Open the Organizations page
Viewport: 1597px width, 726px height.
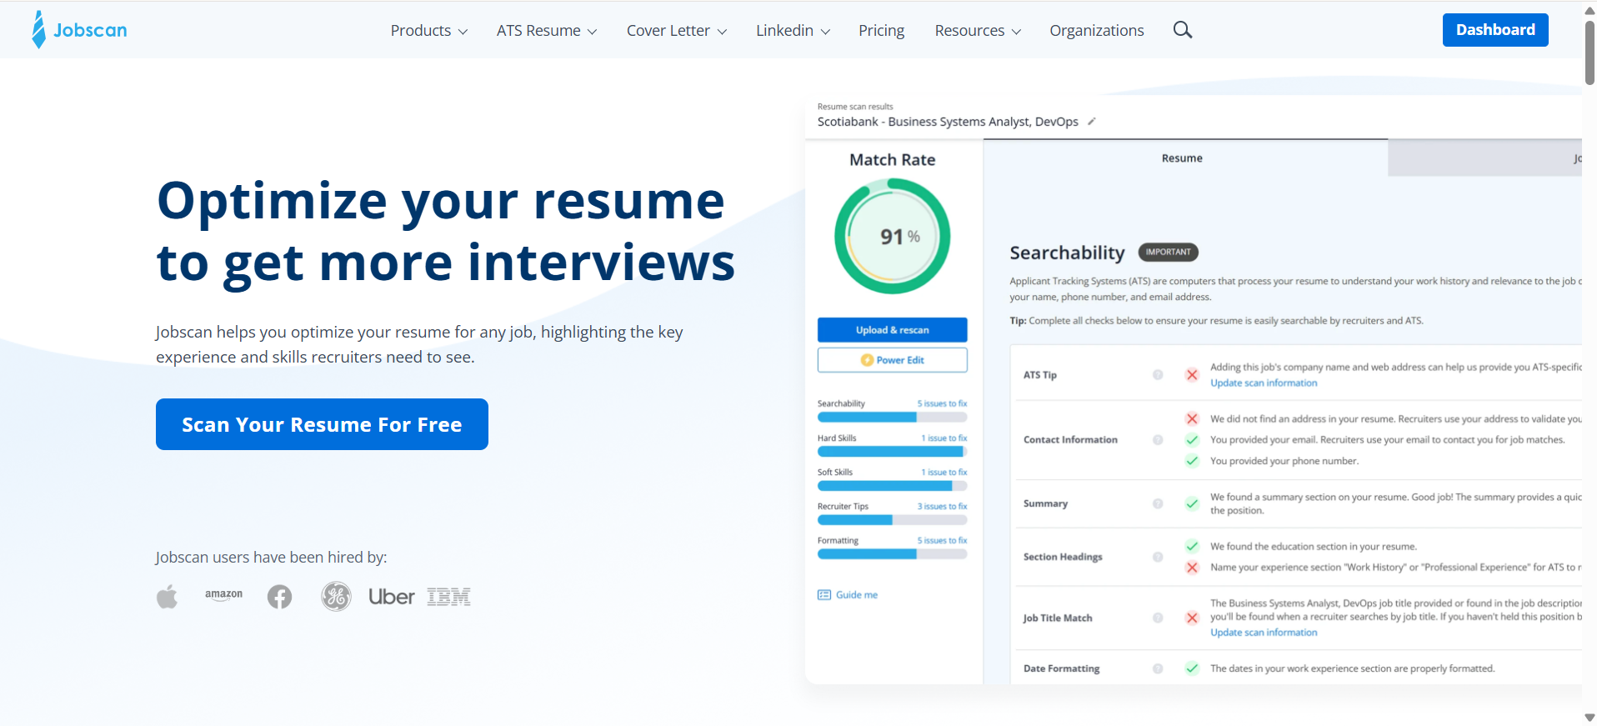pos(1097,31)
